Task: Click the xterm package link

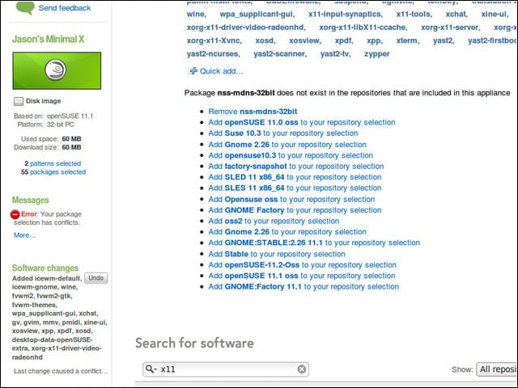Action: (x=408, y=41)
